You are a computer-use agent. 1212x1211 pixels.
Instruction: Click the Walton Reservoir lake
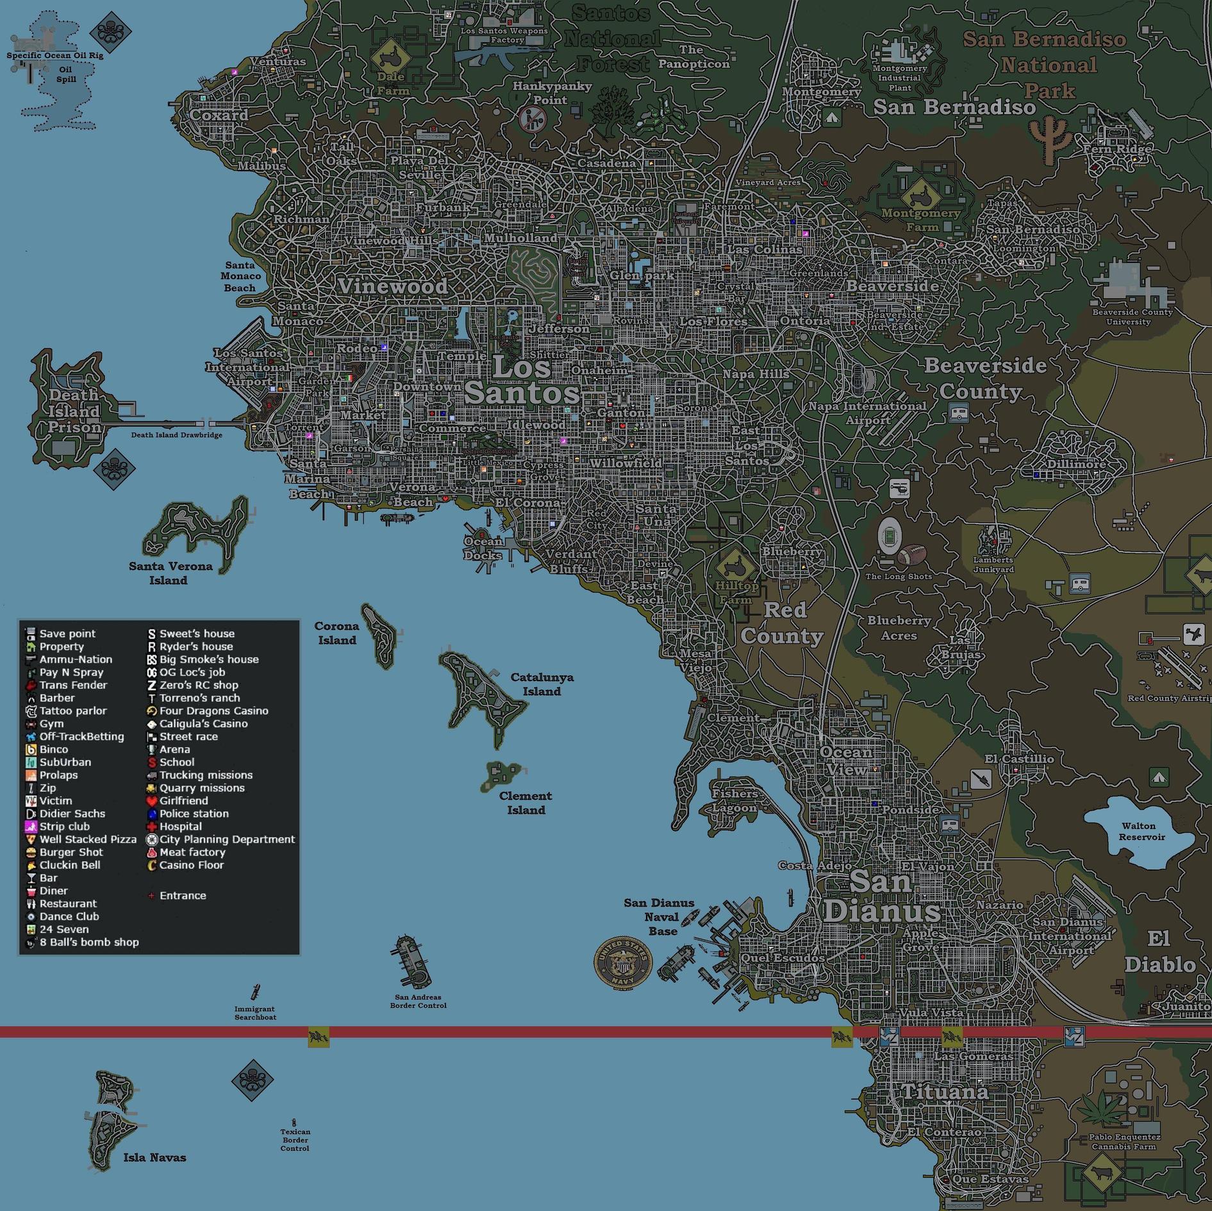(1139, 832)
